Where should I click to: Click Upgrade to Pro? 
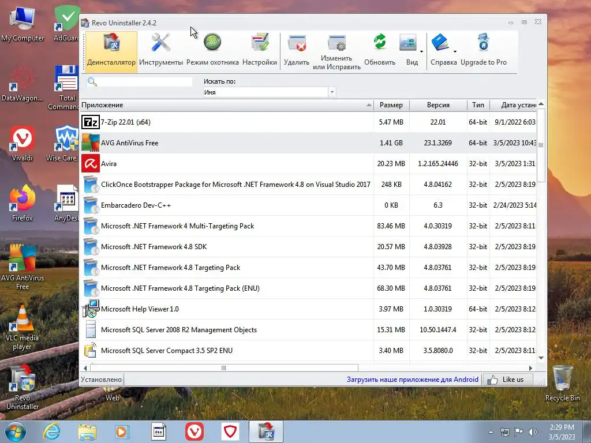coord(484,51)
